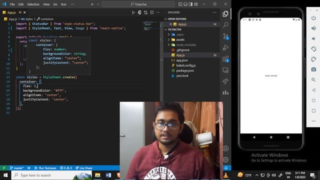
Task: Open the Edit menu
Action: click(21, 4)
